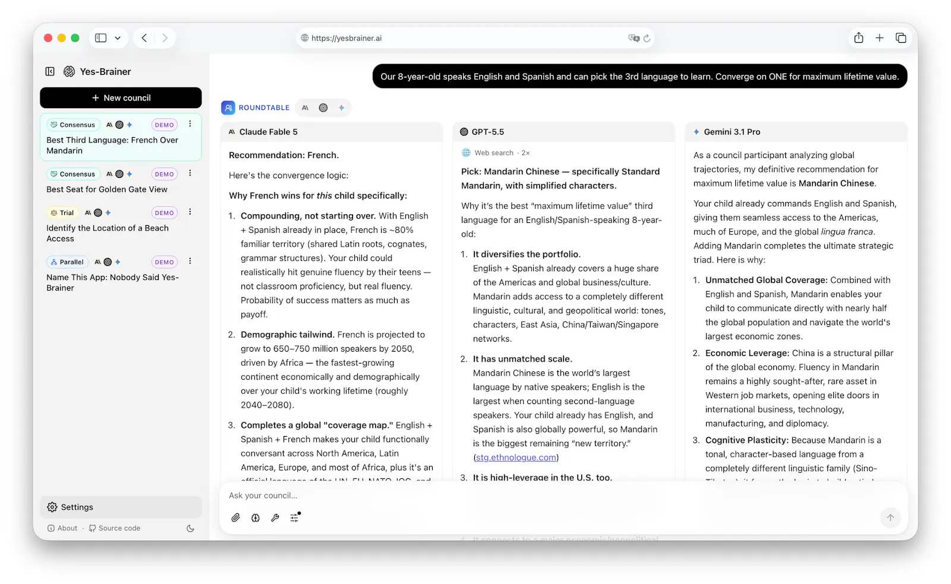Click DEMO badge on Best Third Language council
Image resolution: width=951 pixels, height=584 pixels.
coord(165,125)
